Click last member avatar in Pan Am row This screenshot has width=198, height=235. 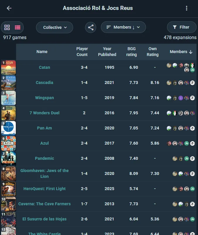pos(192,128)
